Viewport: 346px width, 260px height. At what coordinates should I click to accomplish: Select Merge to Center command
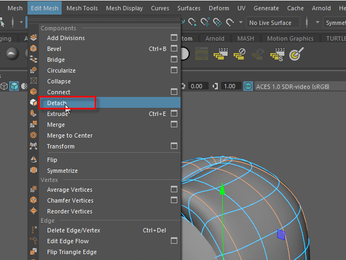coord(70,135)
